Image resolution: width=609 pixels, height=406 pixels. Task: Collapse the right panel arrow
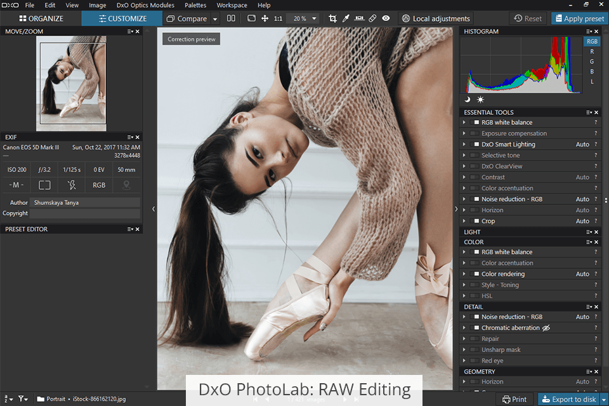click(x=456, y=209)
